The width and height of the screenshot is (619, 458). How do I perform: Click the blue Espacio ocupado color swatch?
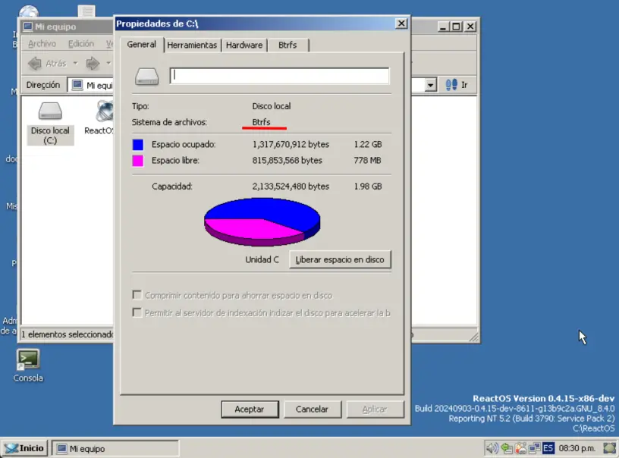[138, 144]
